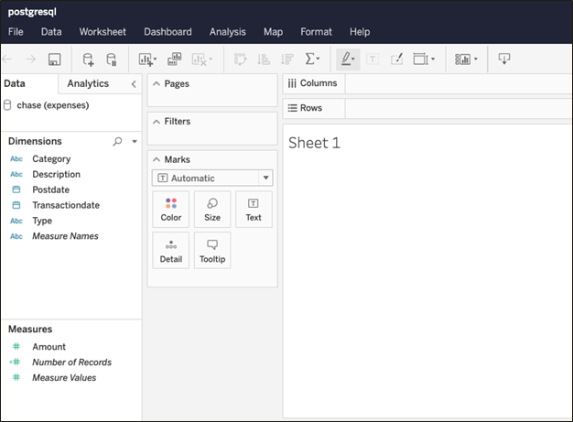The width and height of the screenshot is (573, 422).
Task: Collapse the Marks card
Action: pos(157,160)
